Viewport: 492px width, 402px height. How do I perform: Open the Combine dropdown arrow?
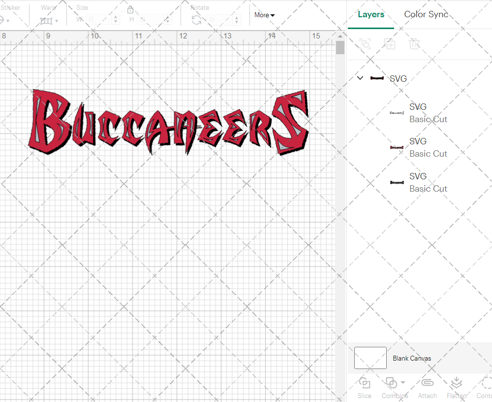[x=403, y=383]
